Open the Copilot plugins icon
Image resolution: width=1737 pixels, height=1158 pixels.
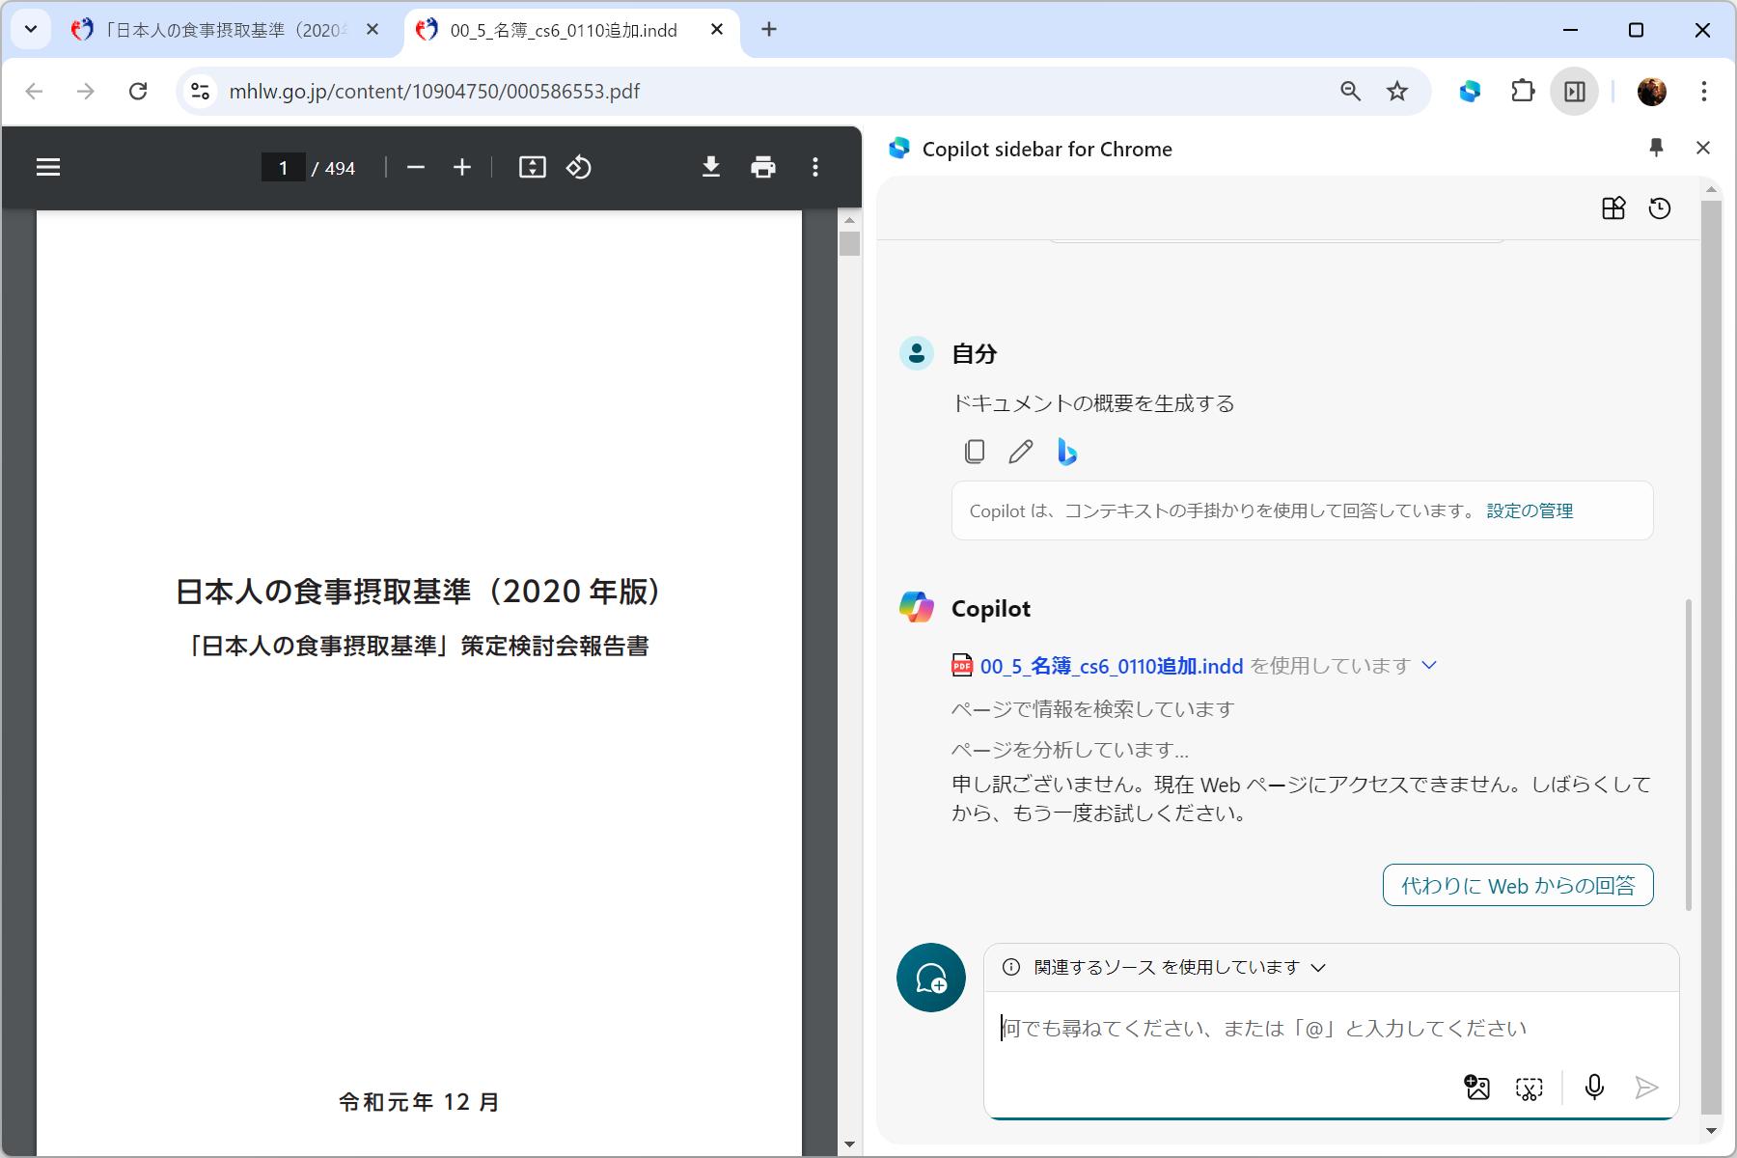pyautogui.click(x=1613, y=208)
